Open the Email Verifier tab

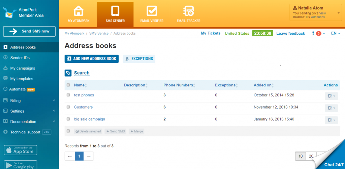click(152, 14)
